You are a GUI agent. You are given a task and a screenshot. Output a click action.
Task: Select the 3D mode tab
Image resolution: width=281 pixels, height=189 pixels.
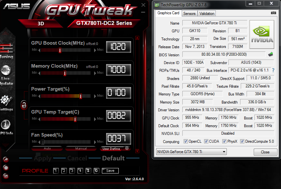(41, 24)
